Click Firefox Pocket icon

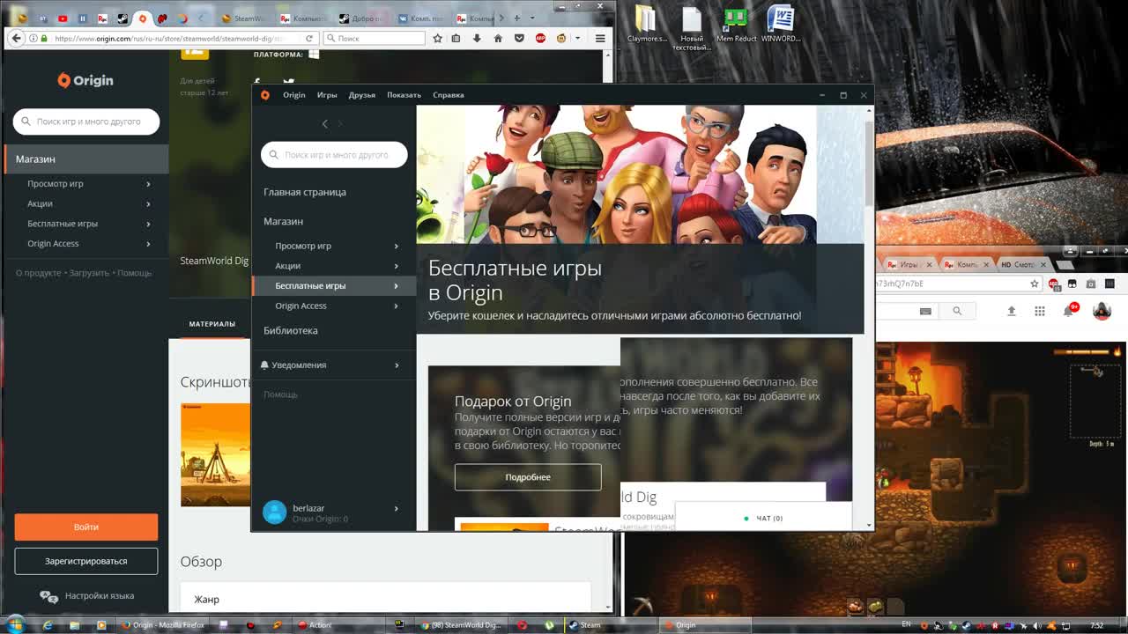click(519, 39)
